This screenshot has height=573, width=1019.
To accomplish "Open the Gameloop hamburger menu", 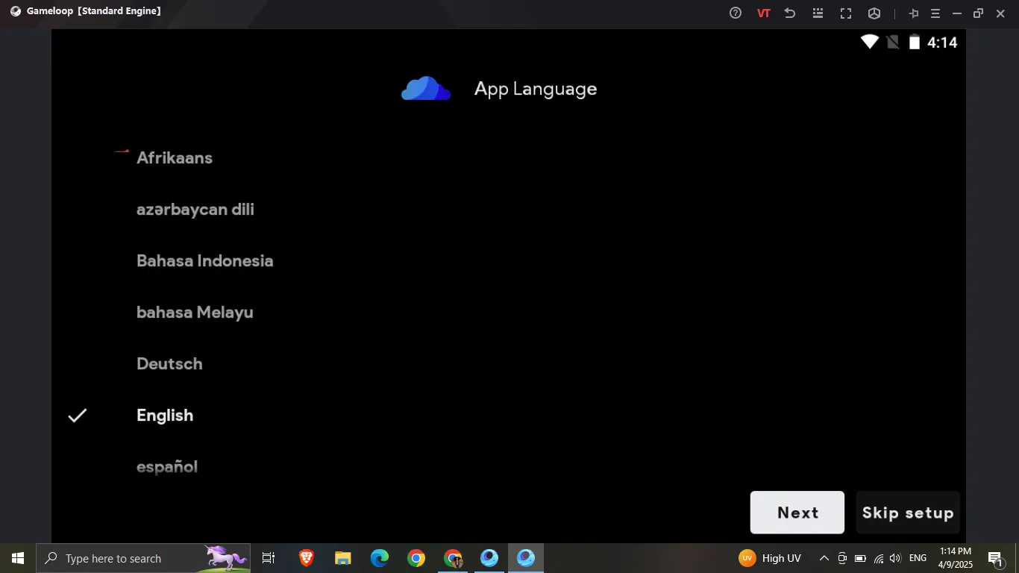I will 935,13.
